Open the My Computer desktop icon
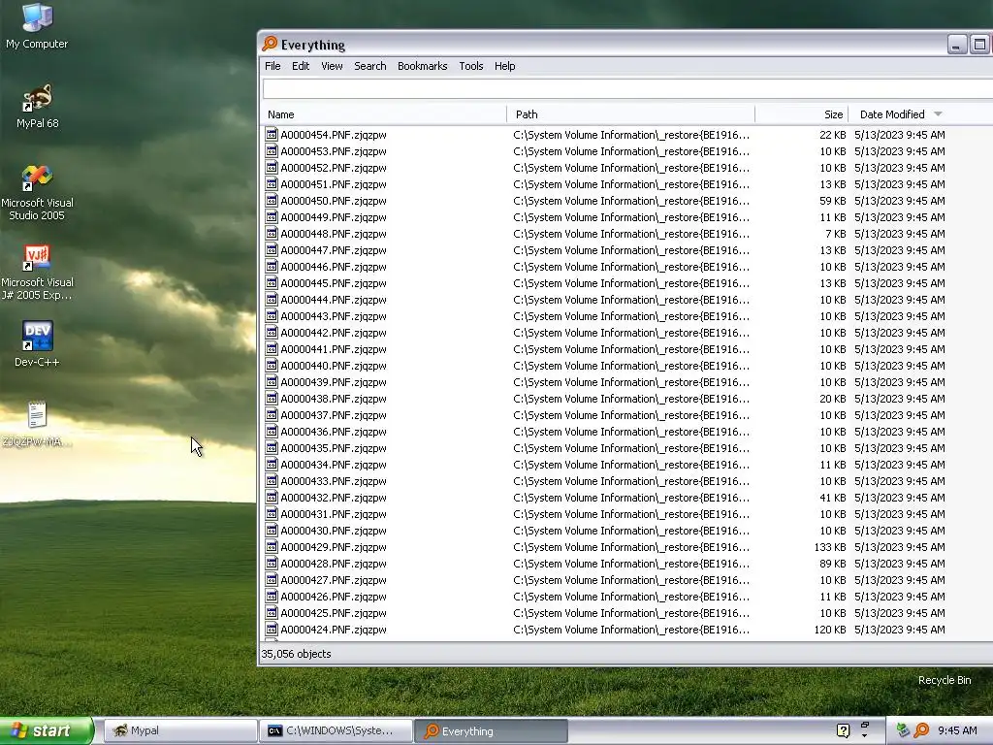The width and height of the screenshot is (993, 745). [37, 25]
